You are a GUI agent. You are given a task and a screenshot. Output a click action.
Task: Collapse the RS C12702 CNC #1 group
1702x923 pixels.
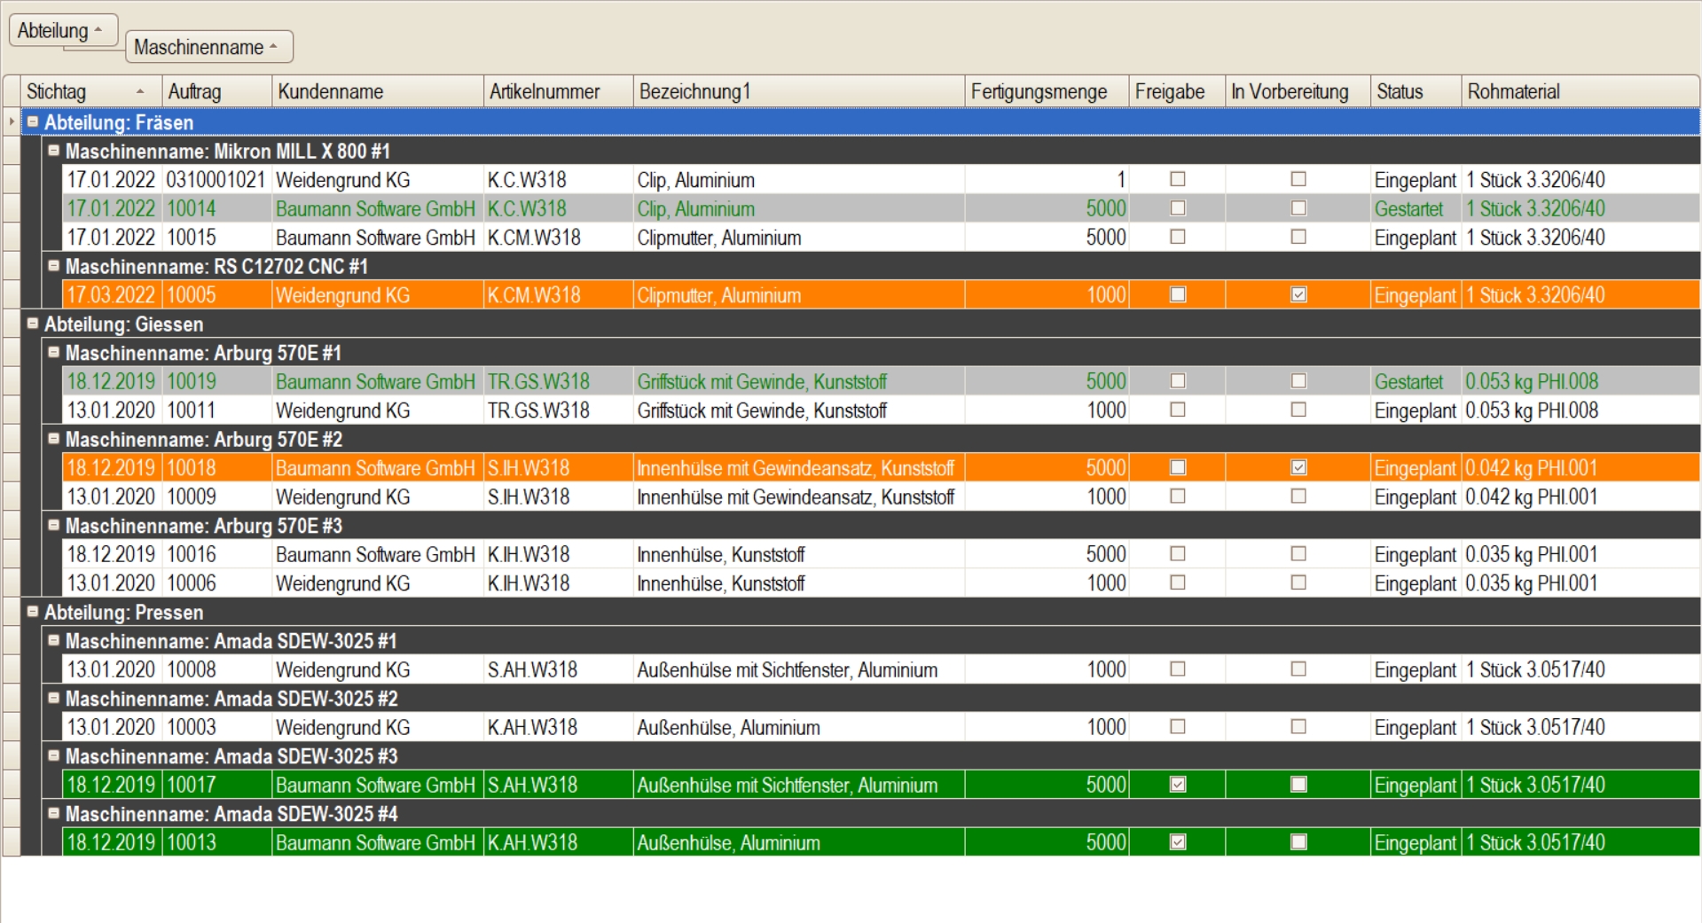pyautogui.click(x=53, y=266)
